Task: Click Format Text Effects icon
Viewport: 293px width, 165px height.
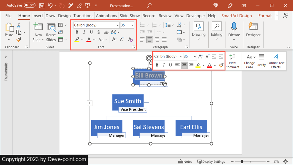Action: tap(276, 61)
